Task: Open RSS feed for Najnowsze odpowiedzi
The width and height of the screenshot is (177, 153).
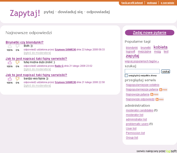Action: (x=159, y=99)
